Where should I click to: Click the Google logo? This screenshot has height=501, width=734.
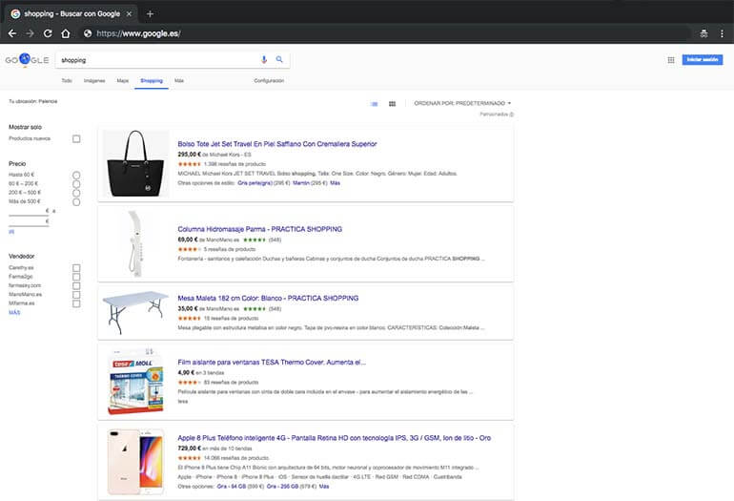(x=27, y=60)
